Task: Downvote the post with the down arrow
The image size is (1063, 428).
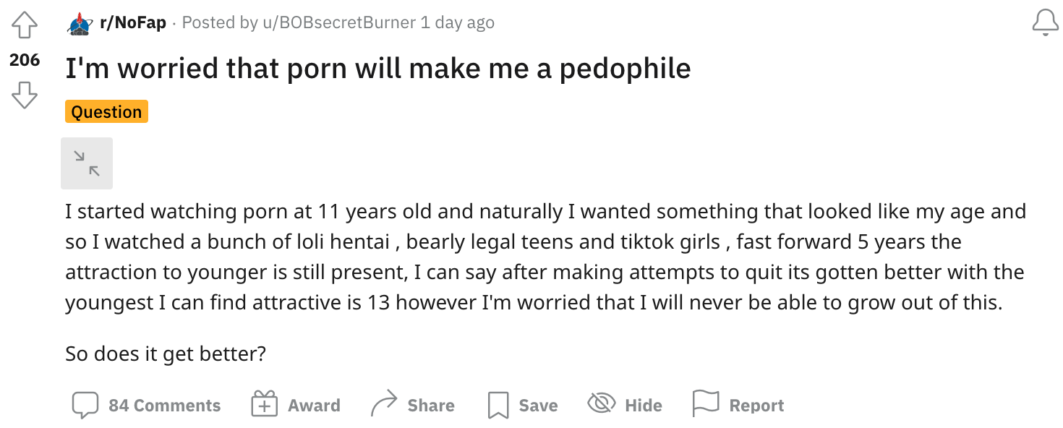Action: (x=25, y=95)
